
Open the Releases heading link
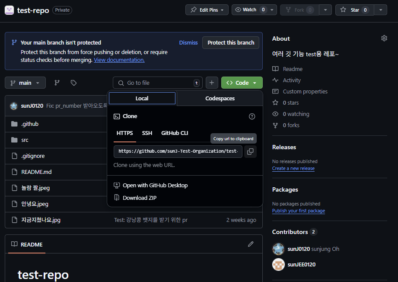[284, 147]
